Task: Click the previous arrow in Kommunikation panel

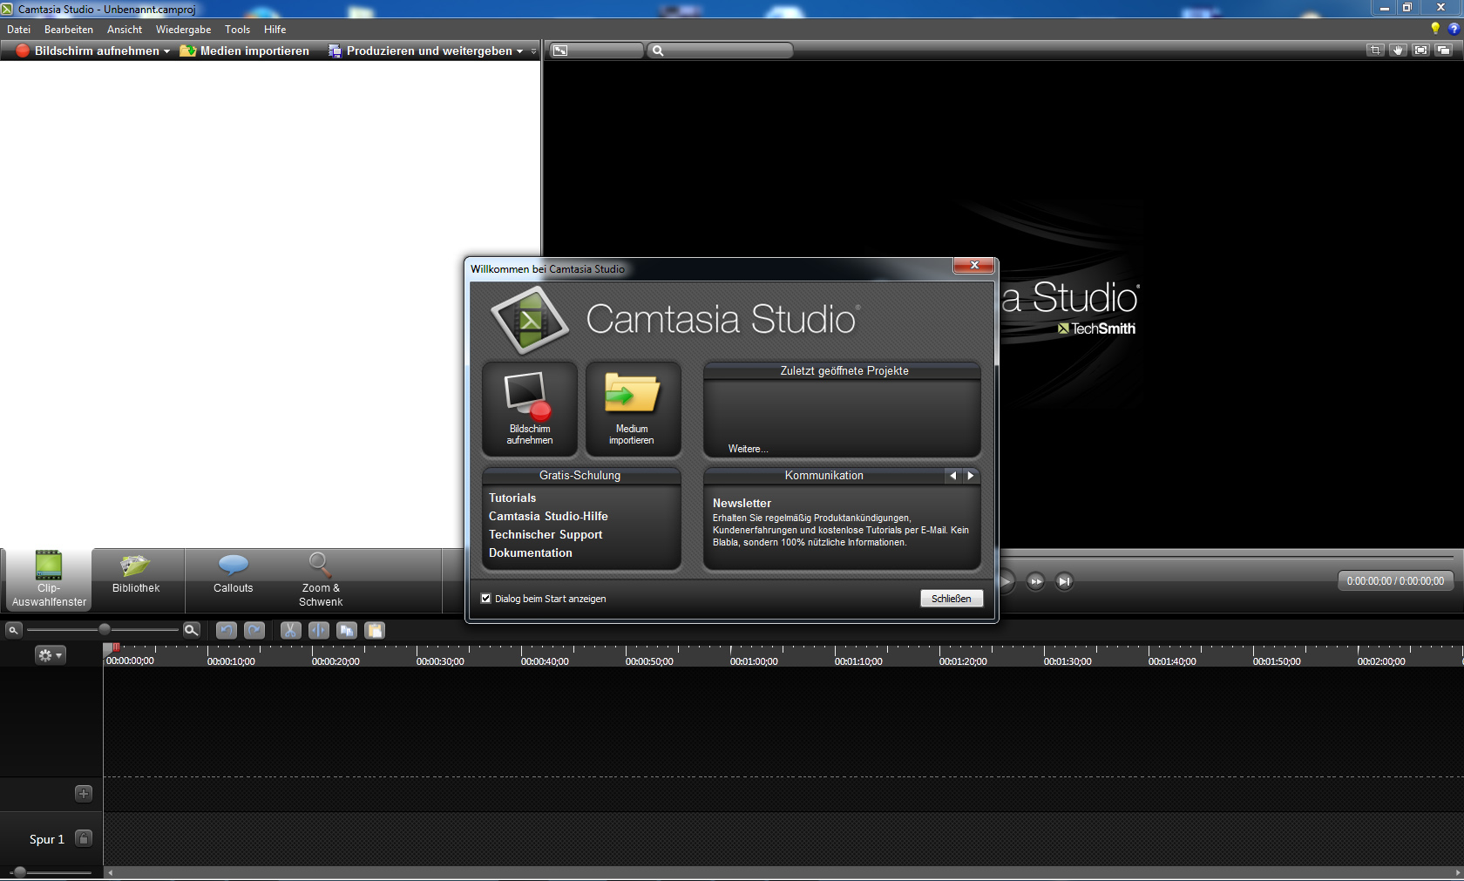Action: click(953, 476)
